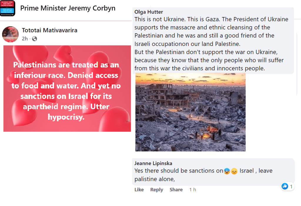Image resolution: width=301 pixels, height=206 pixels.
Task: Open Tototai Mativavarira's profile name link
Action: click(49, 30)
